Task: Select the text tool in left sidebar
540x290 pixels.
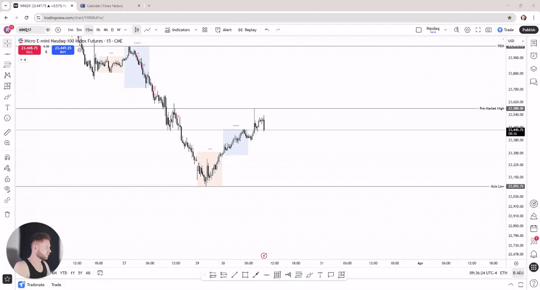Action: coord(7,108)
